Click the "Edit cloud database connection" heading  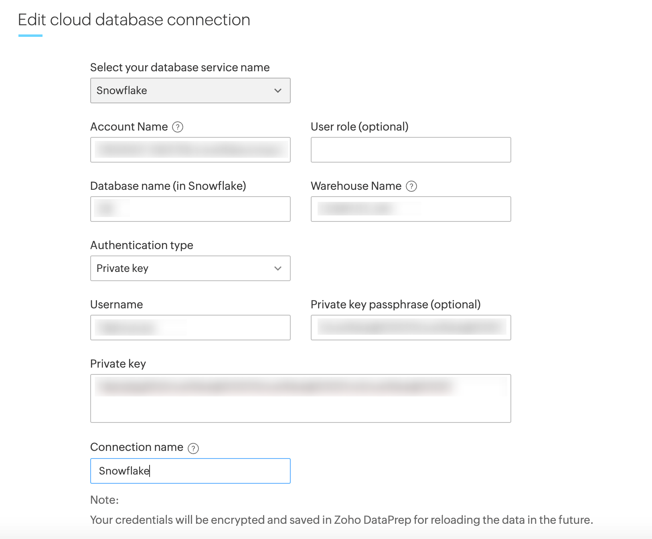click(x=134, y=20)
